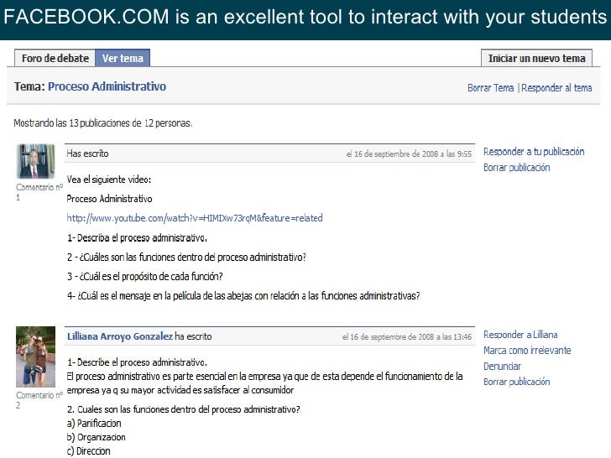Viewport: 611px width, 458px height.
Task: Click Responder a Lilliana link
Action: point(520,335)
